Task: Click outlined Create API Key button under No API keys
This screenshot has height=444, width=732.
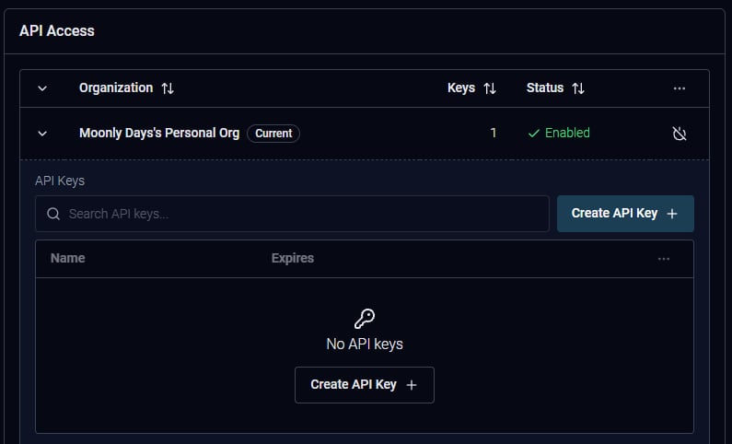Action: click(364, 385)
